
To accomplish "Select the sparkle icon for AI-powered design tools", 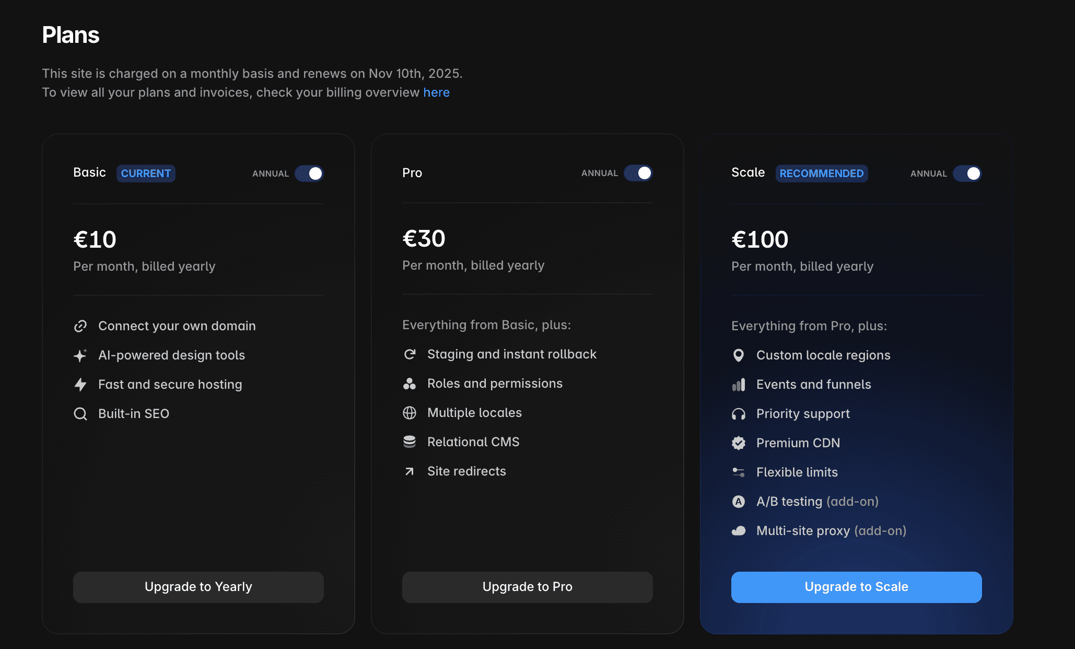I will pos(80,355).
